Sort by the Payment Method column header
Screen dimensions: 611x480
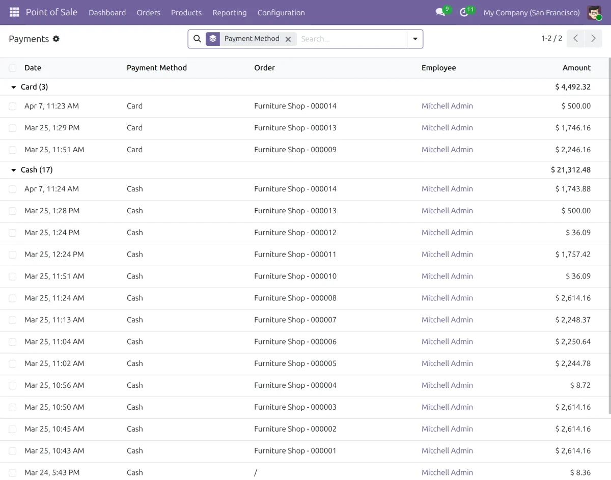pos(157,68)
